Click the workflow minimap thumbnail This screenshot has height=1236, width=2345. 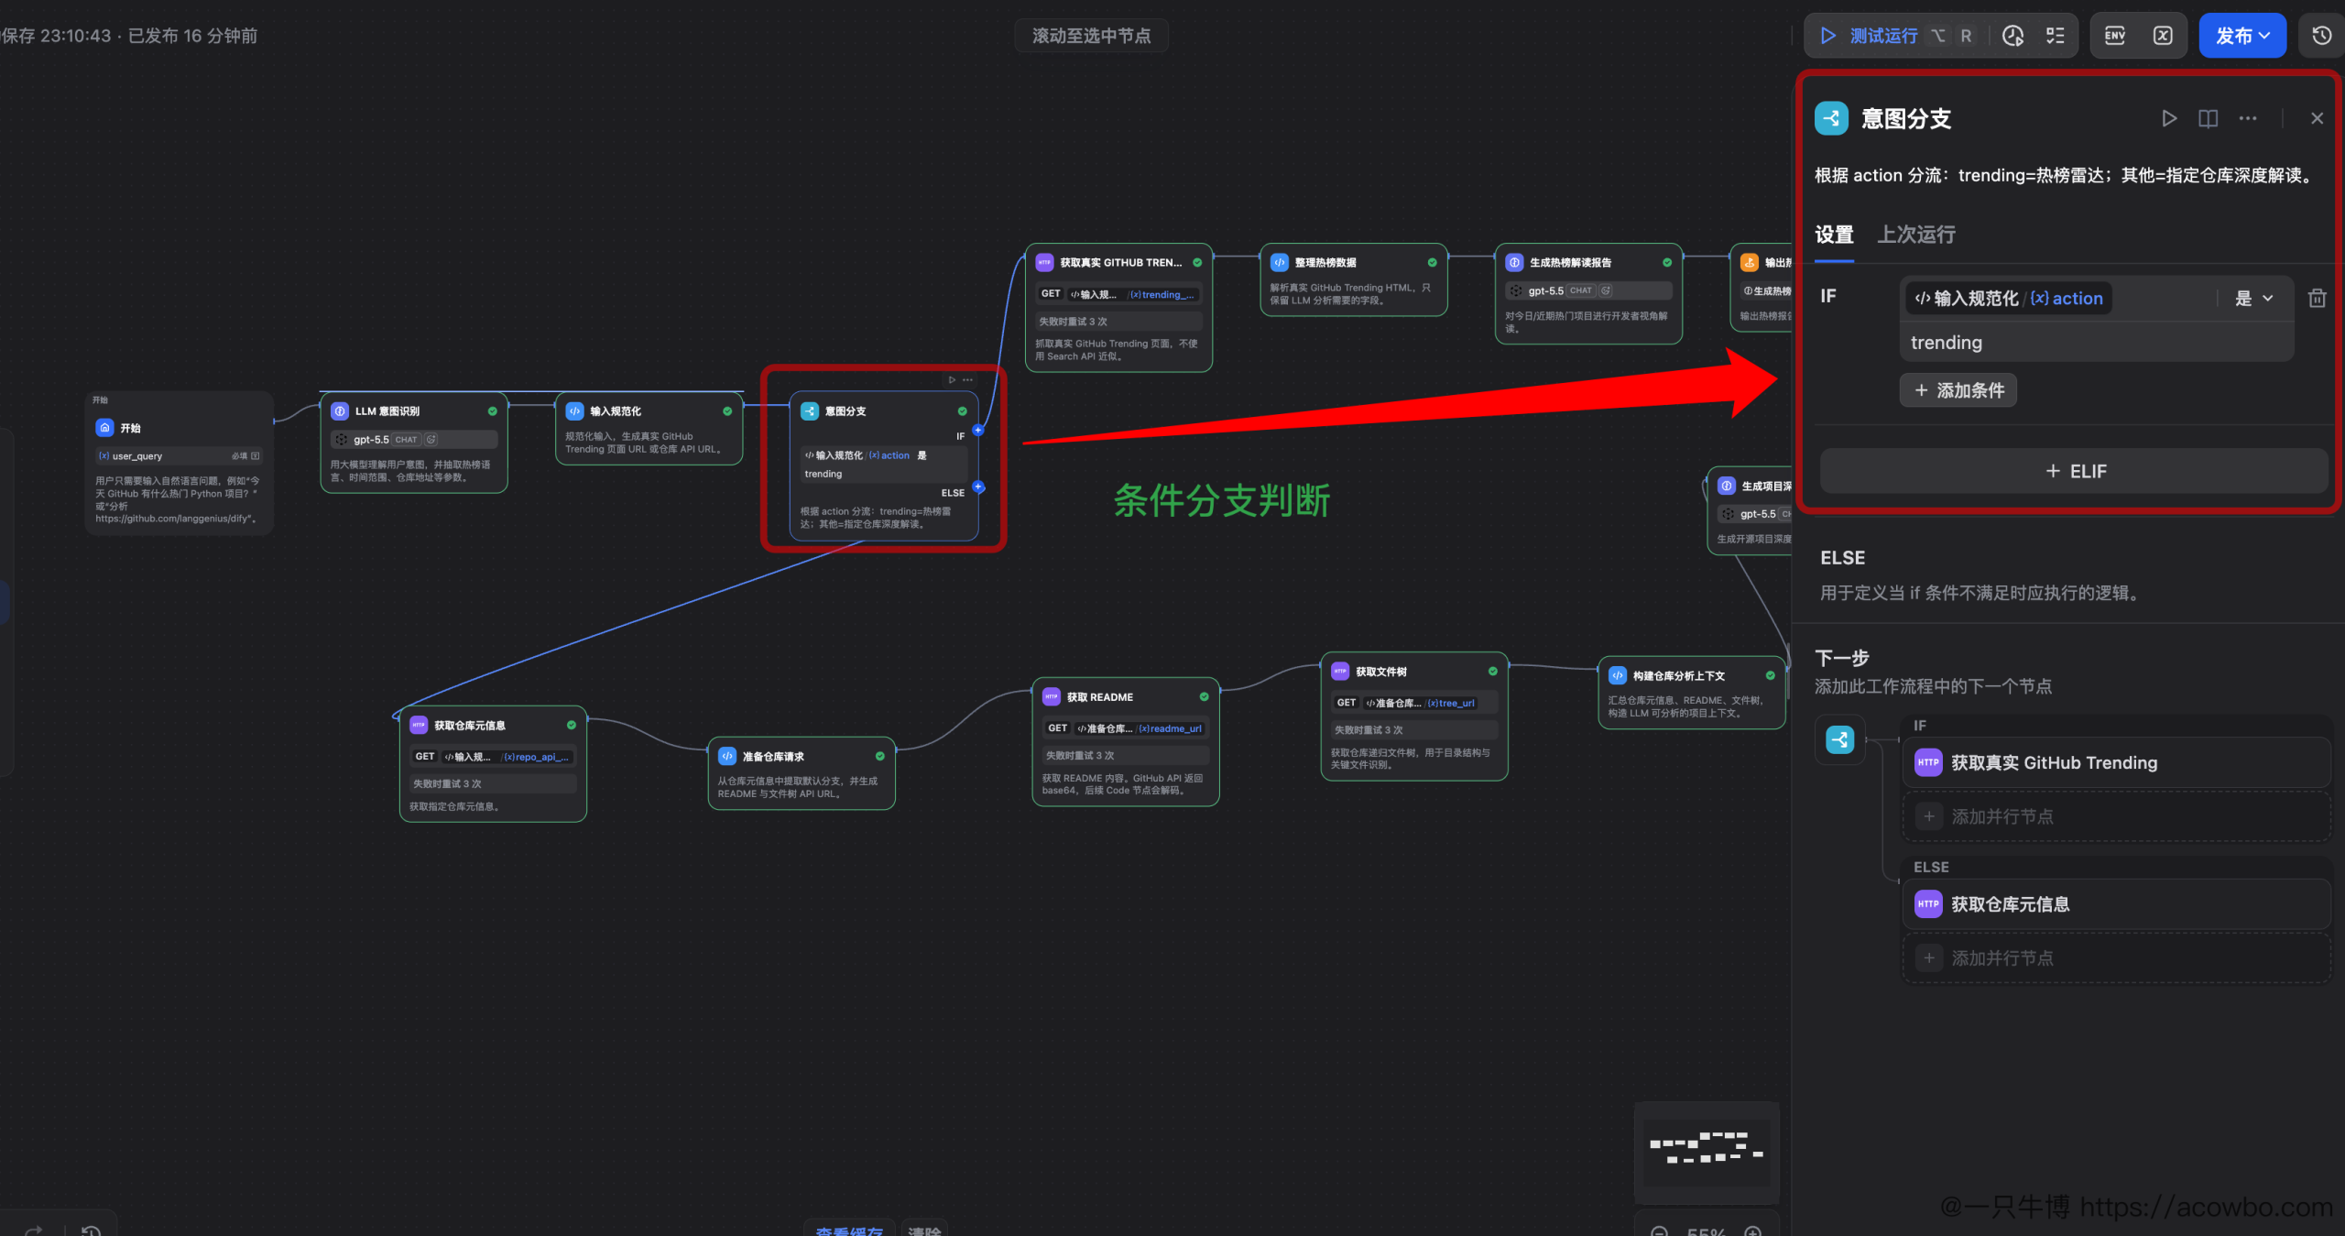tap(1707, 1151)
